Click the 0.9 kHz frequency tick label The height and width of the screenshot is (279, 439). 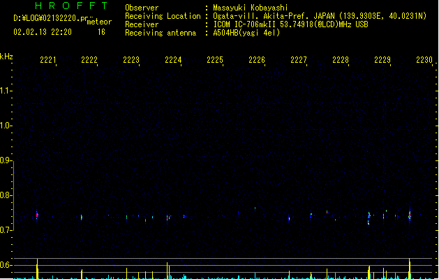pyautogui.click(x=5, y=160)
